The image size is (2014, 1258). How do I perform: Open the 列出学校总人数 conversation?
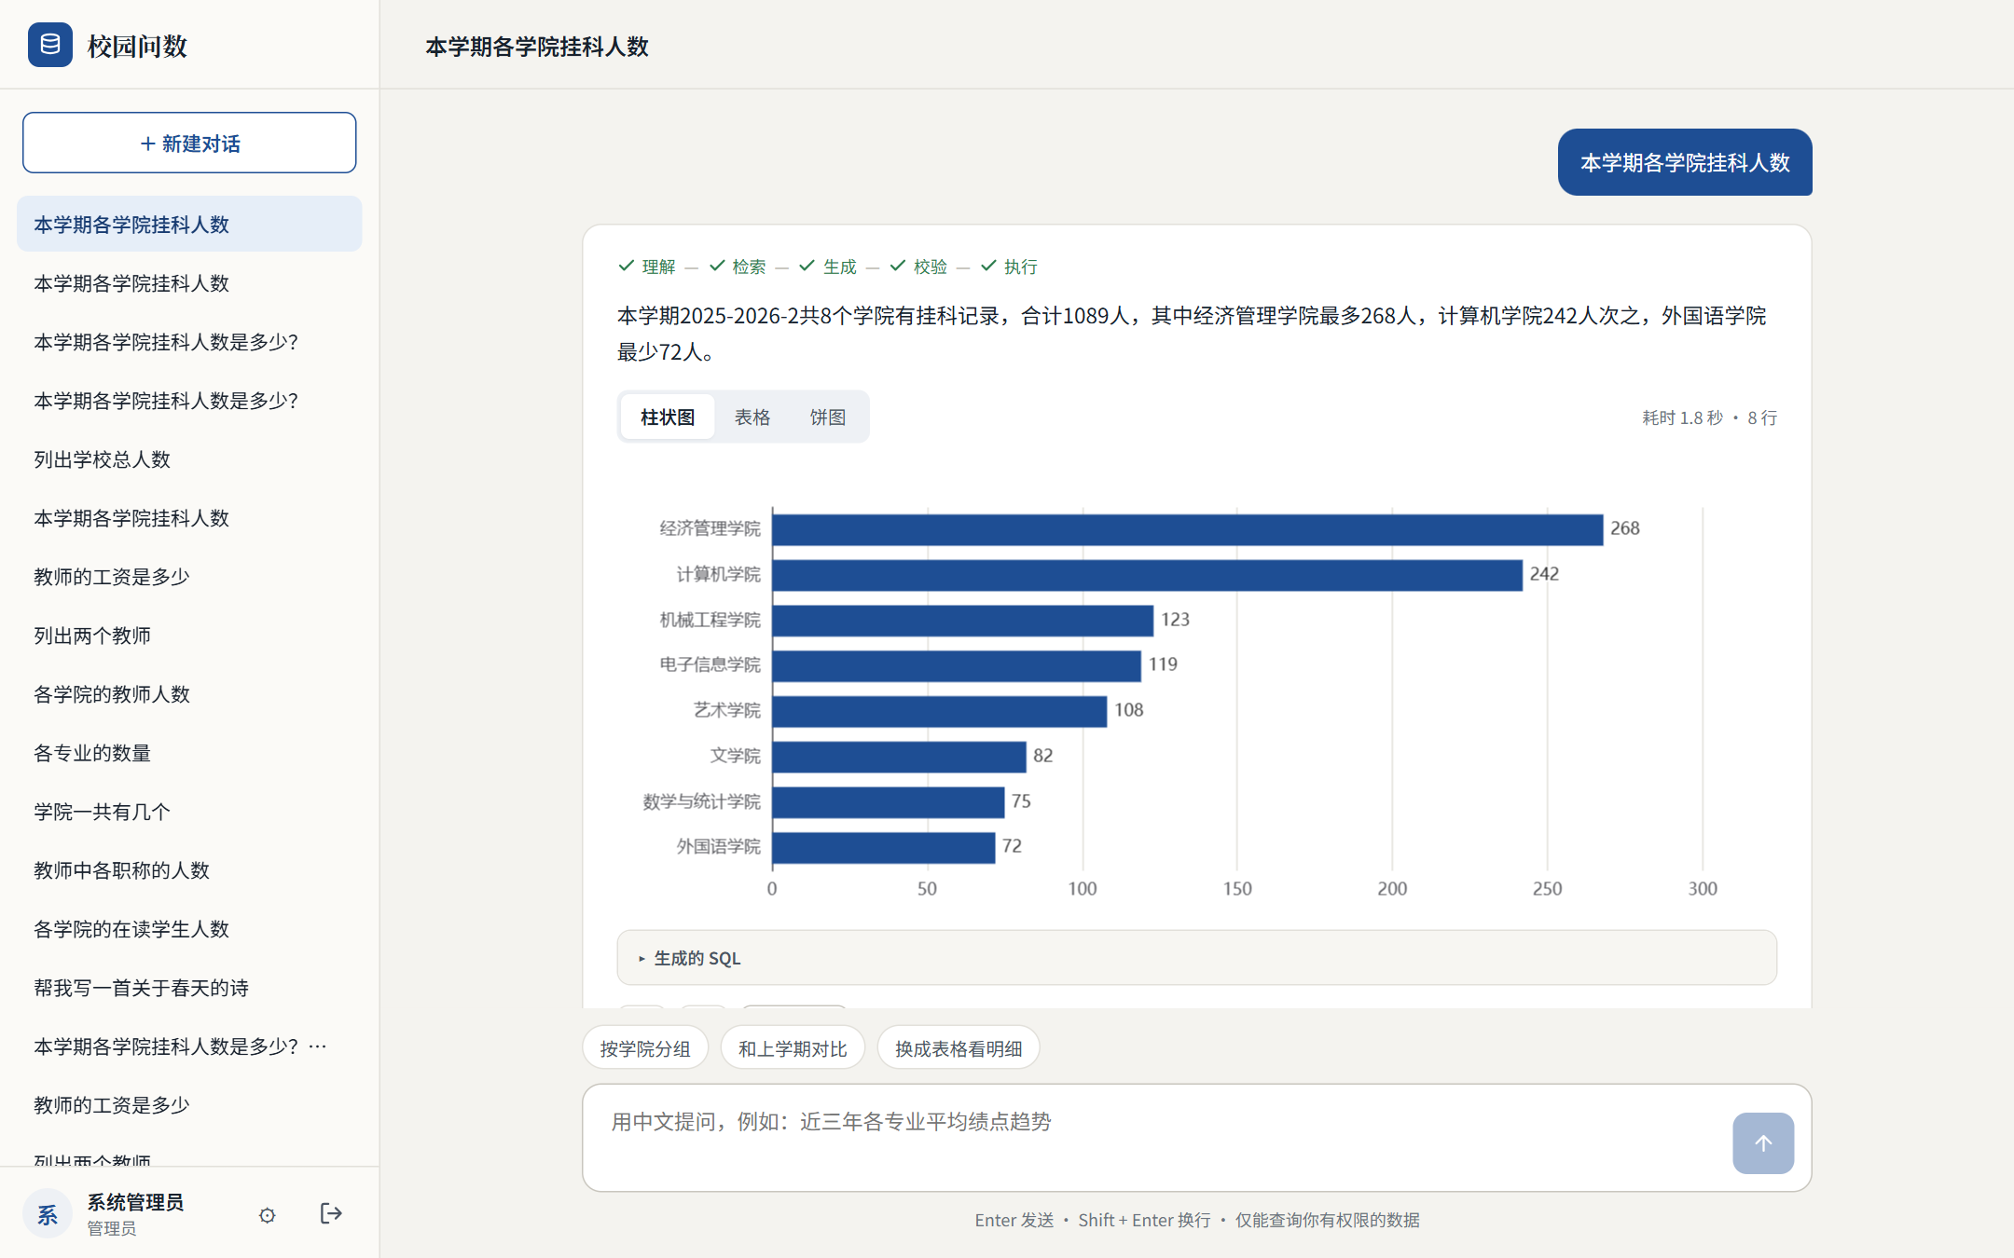(x=189, y=458)
